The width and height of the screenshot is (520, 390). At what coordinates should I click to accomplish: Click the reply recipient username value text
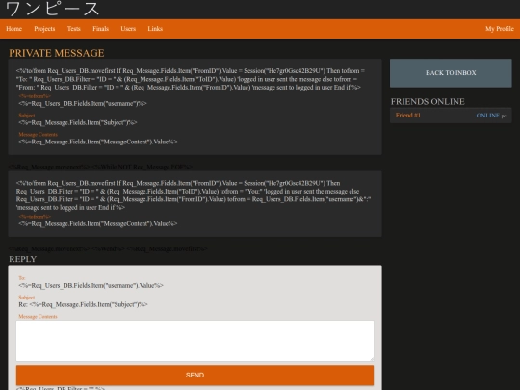[x=91, y=285]
